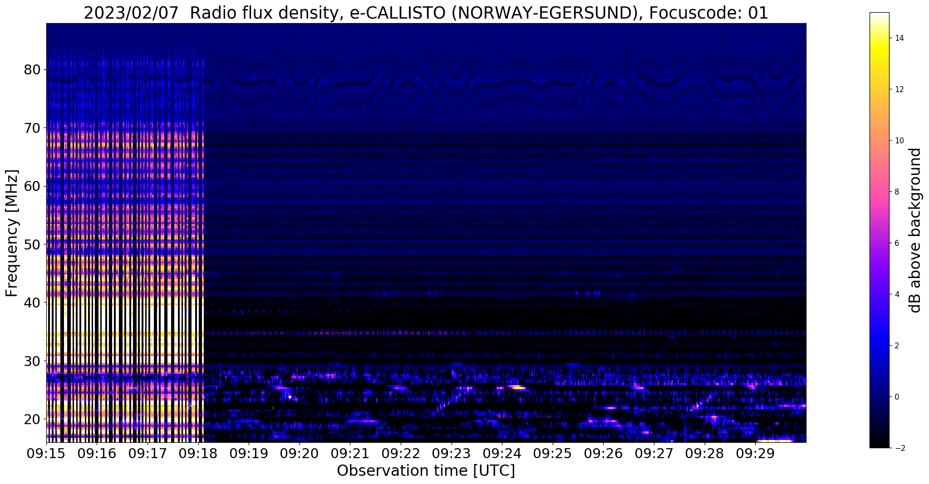Click the 'Frequency [MHz]' y-axis label
Screen dimensions: 929x484
tap(12, 233)
